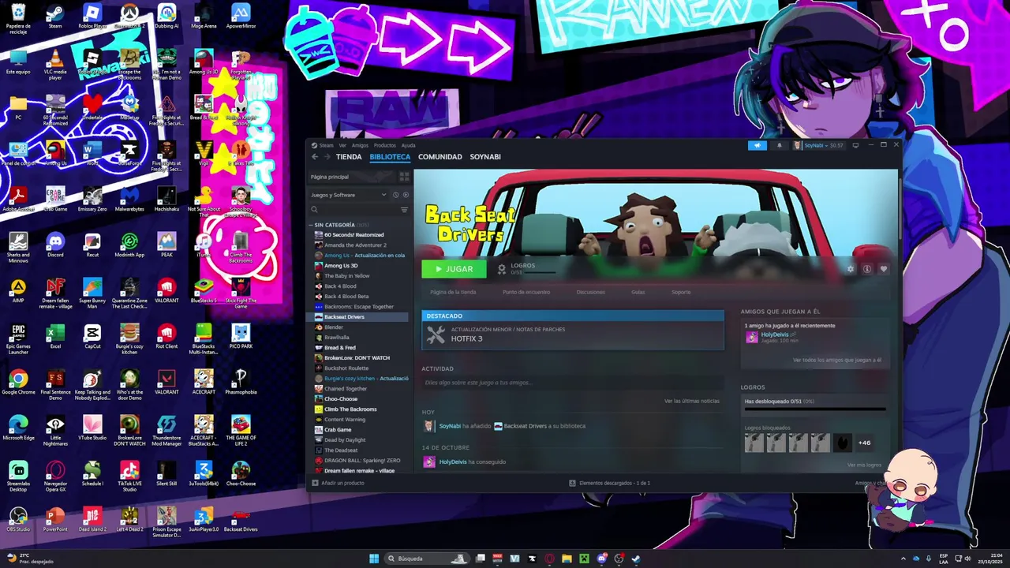The width and height of the screenshot is (1010, 568).
Task: Open advanced library filter options icon
Action: click(404, 210)
